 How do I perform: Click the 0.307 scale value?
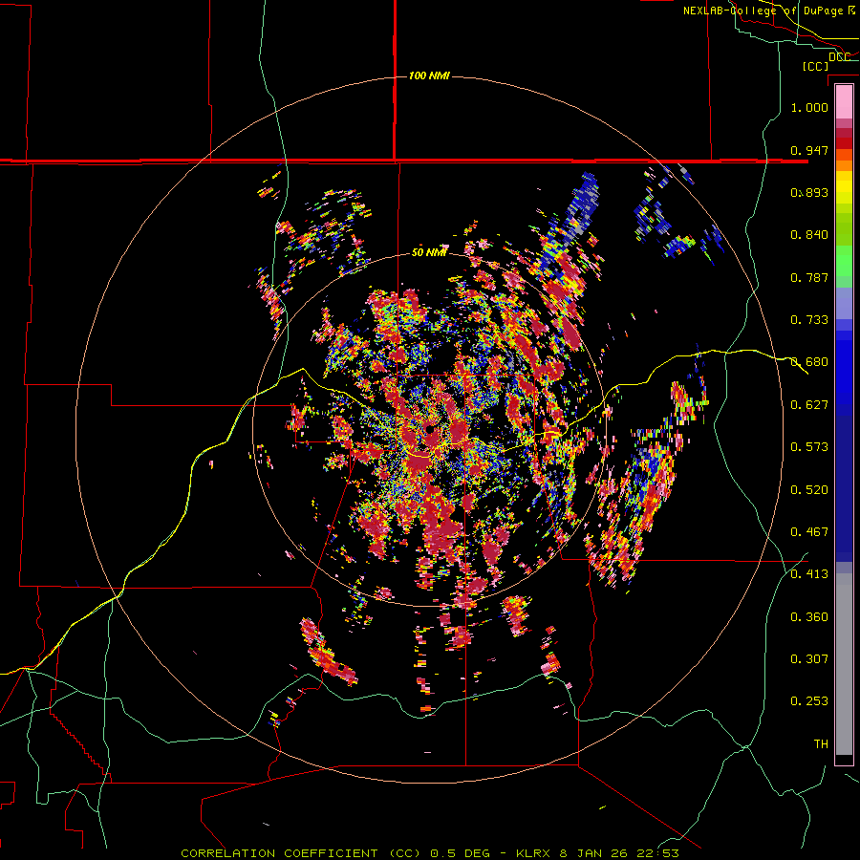809,659
